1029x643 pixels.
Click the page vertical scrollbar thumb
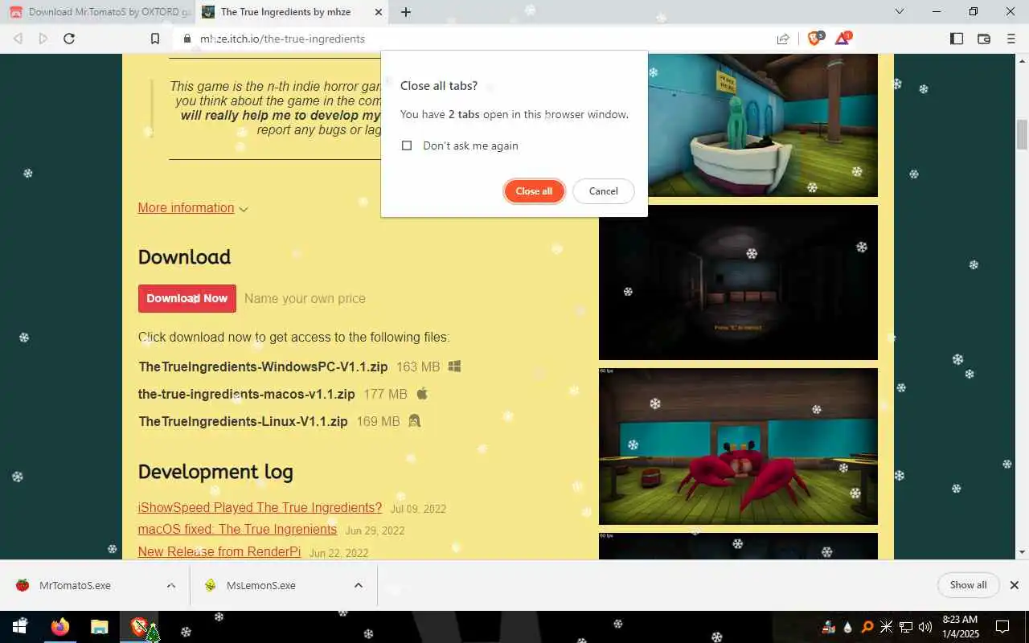(x=1023, y=134)
